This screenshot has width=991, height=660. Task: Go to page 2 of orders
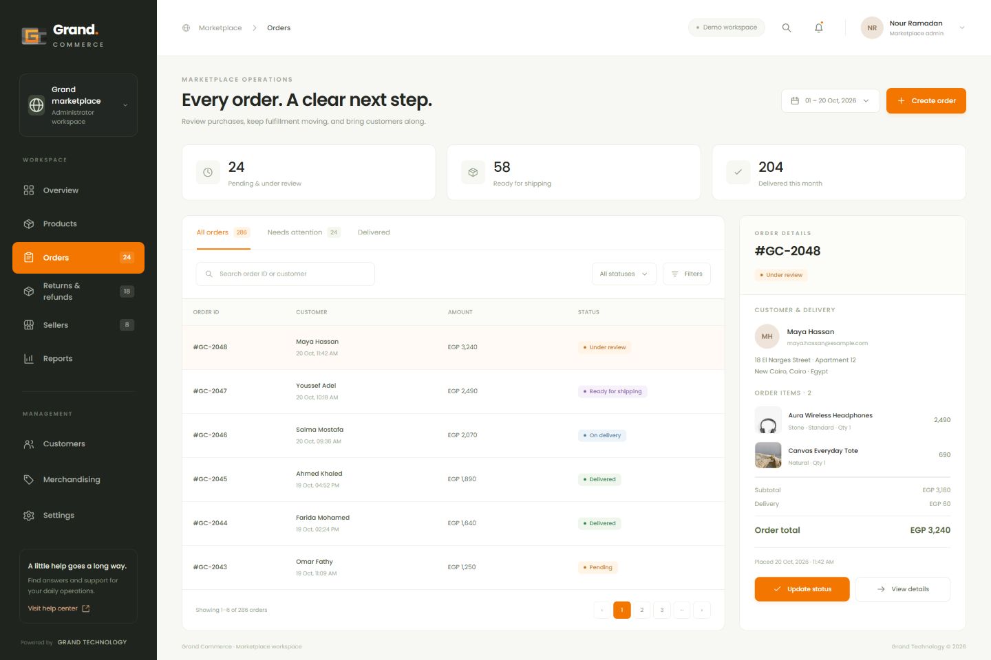(642, 610)
